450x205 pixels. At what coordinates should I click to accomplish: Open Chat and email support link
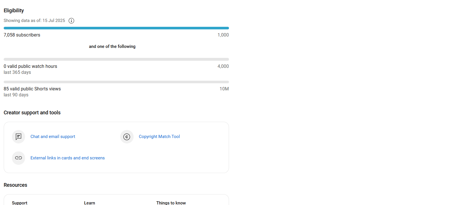pos(53,137)
